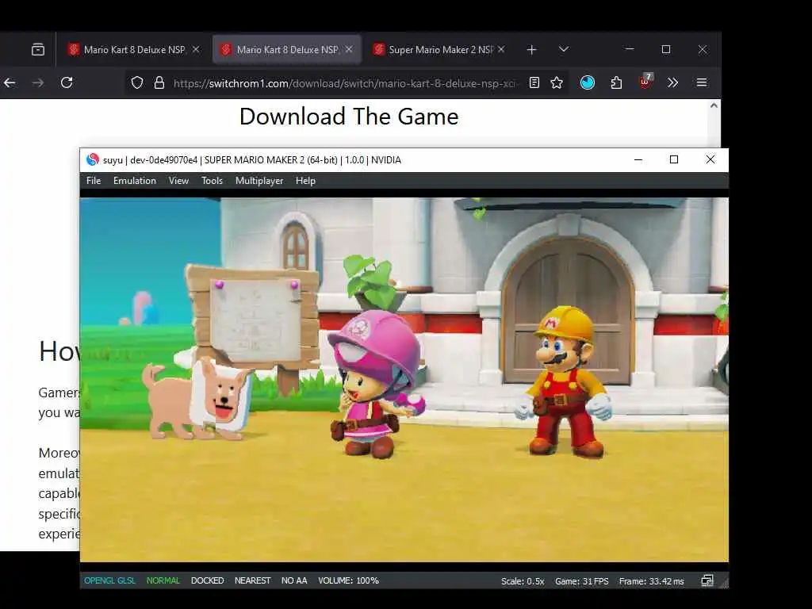Close the first Mario Kart 8 Deluxe tab
The height and width of the screenshot is (609, 812).
196,49
